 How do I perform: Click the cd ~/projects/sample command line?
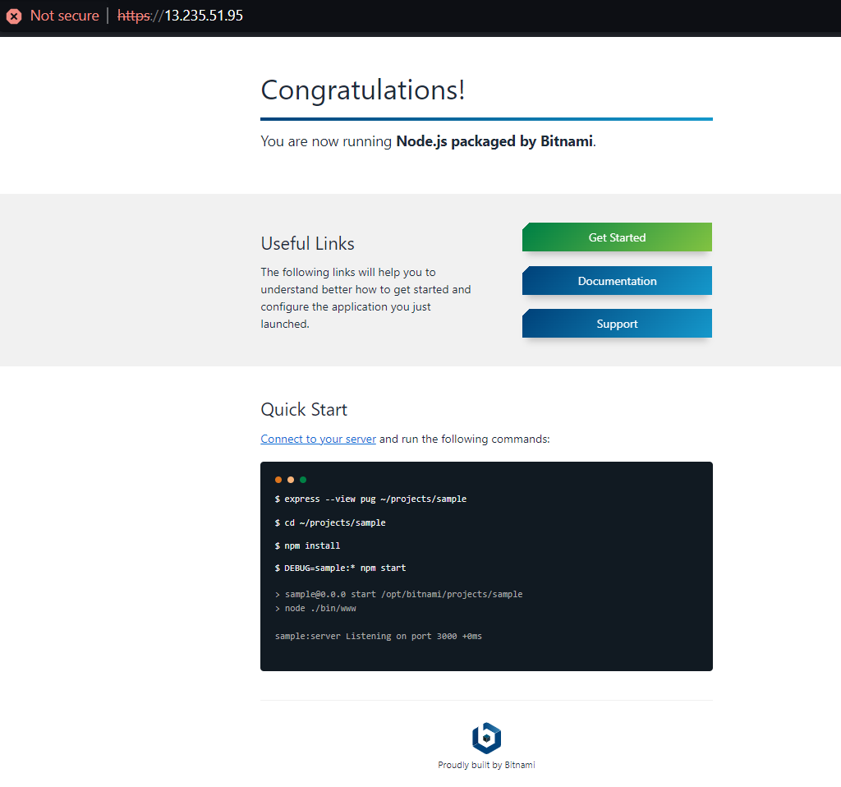330,522
